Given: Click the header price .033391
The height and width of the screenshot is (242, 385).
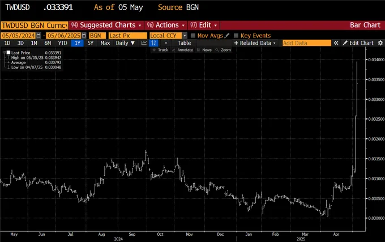Looking at the screenshot, I should point(58,7).
